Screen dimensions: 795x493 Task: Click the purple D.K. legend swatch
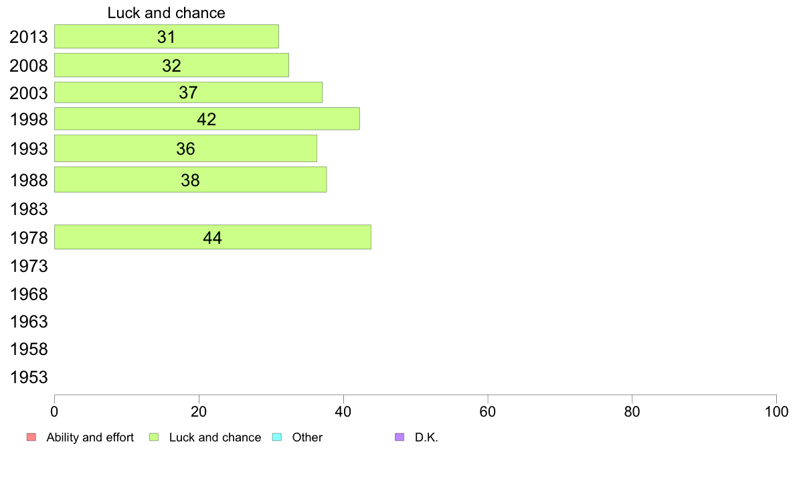(x=400, y=437)
